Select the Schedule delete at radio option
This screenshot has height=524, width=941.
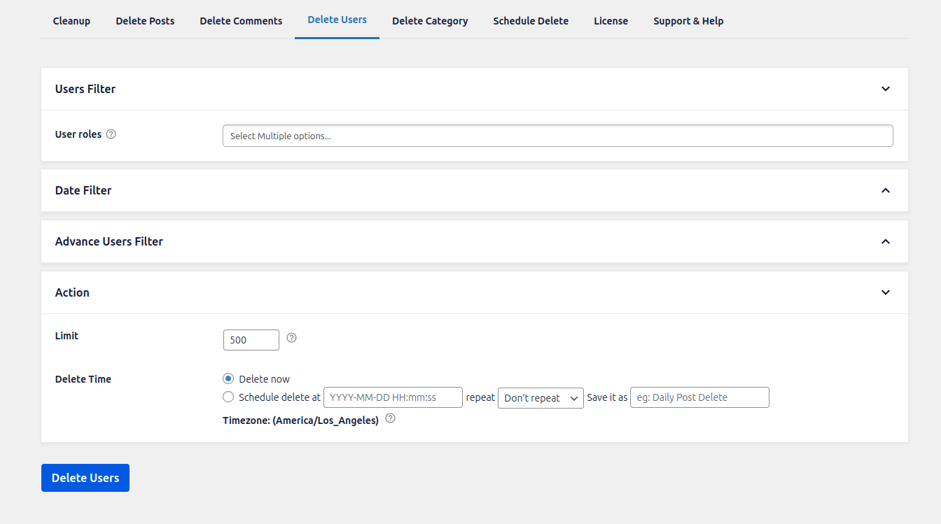point(228,397)
